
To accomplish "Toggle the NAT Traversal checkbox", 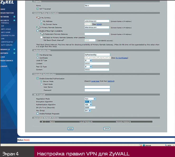I will coord(37,9).
